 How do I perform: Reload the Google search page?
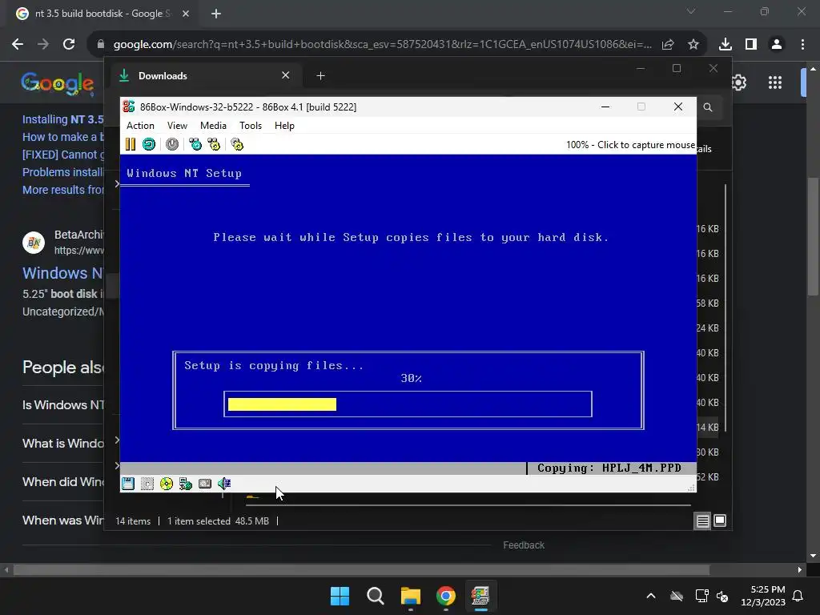pyautogui.click(x=69, y=45)
